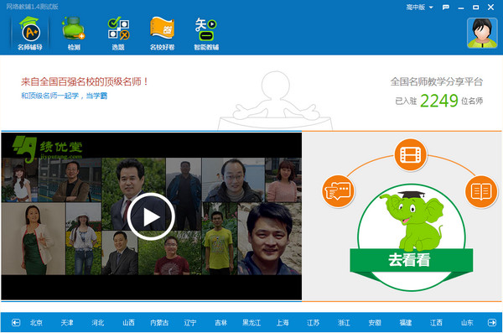Select the 山东 province tab

pos(467,322)
